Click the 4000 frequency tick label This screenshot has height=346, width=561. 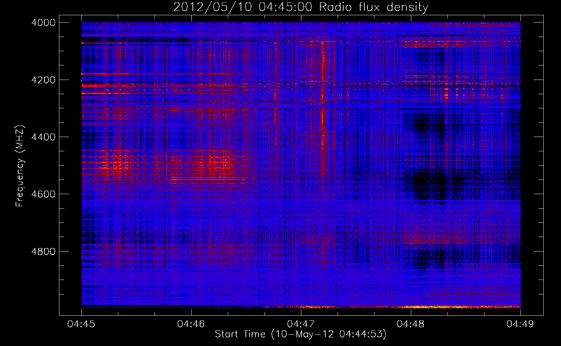tap(43, 22)
